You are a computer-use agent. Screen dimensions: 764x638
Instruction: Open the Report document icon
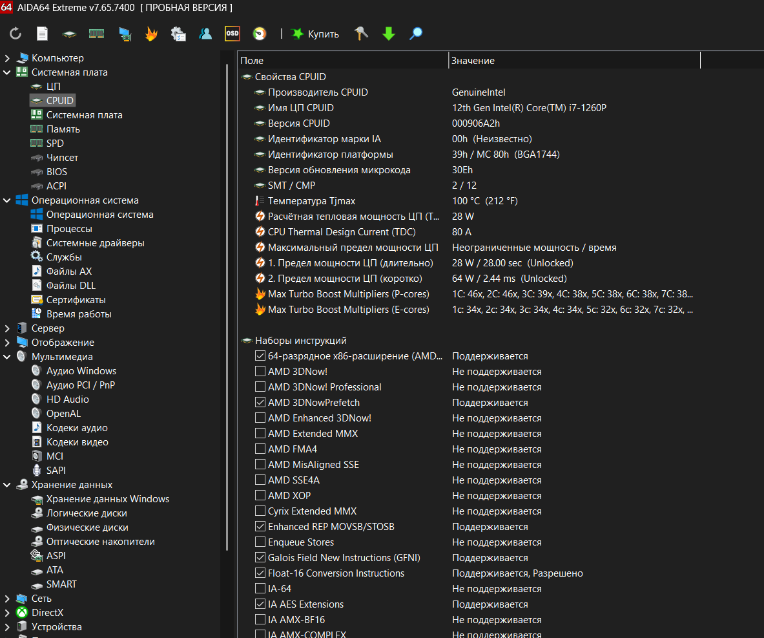point(43,34)
